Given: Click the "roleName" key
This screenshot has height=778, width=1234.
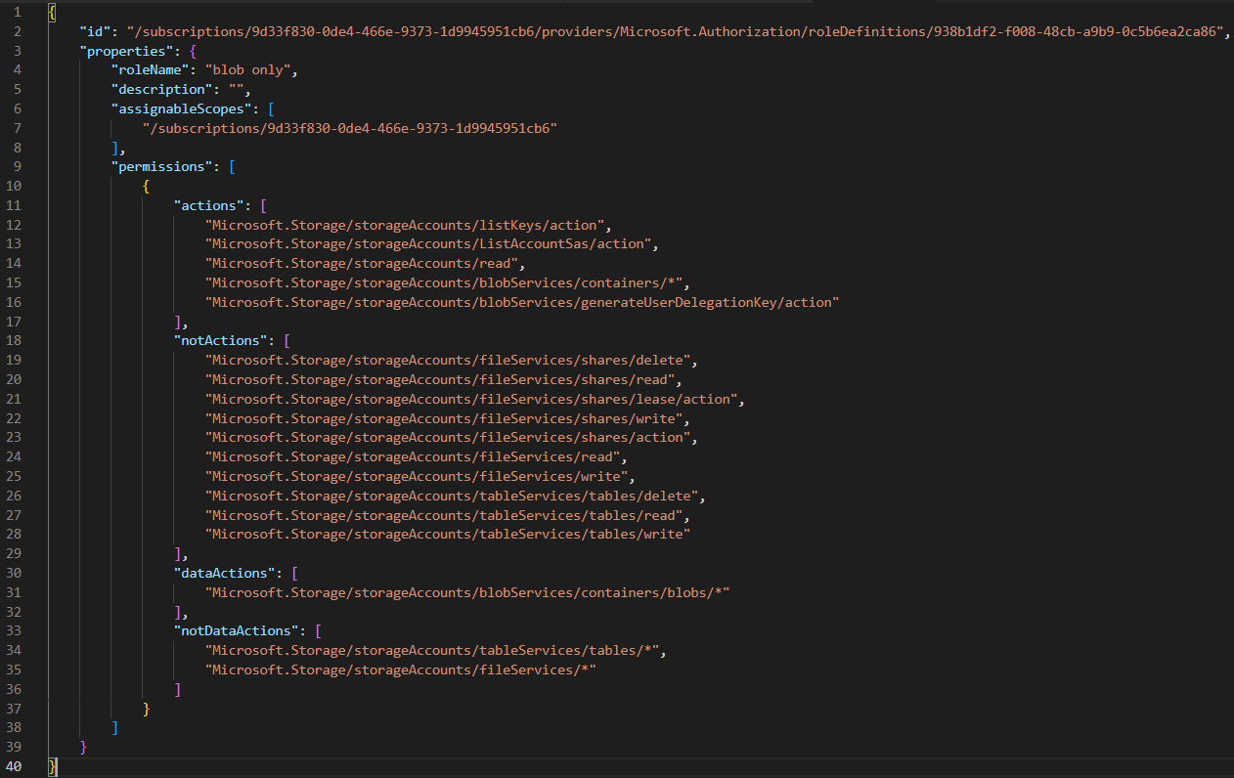Looking at the screenshot, I should pos(151,70).
